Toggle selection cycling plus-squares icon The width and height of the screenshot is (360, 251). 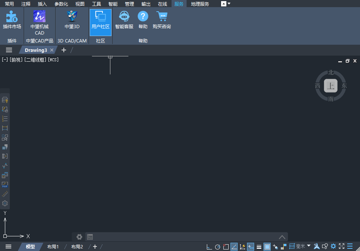(275, 247)
